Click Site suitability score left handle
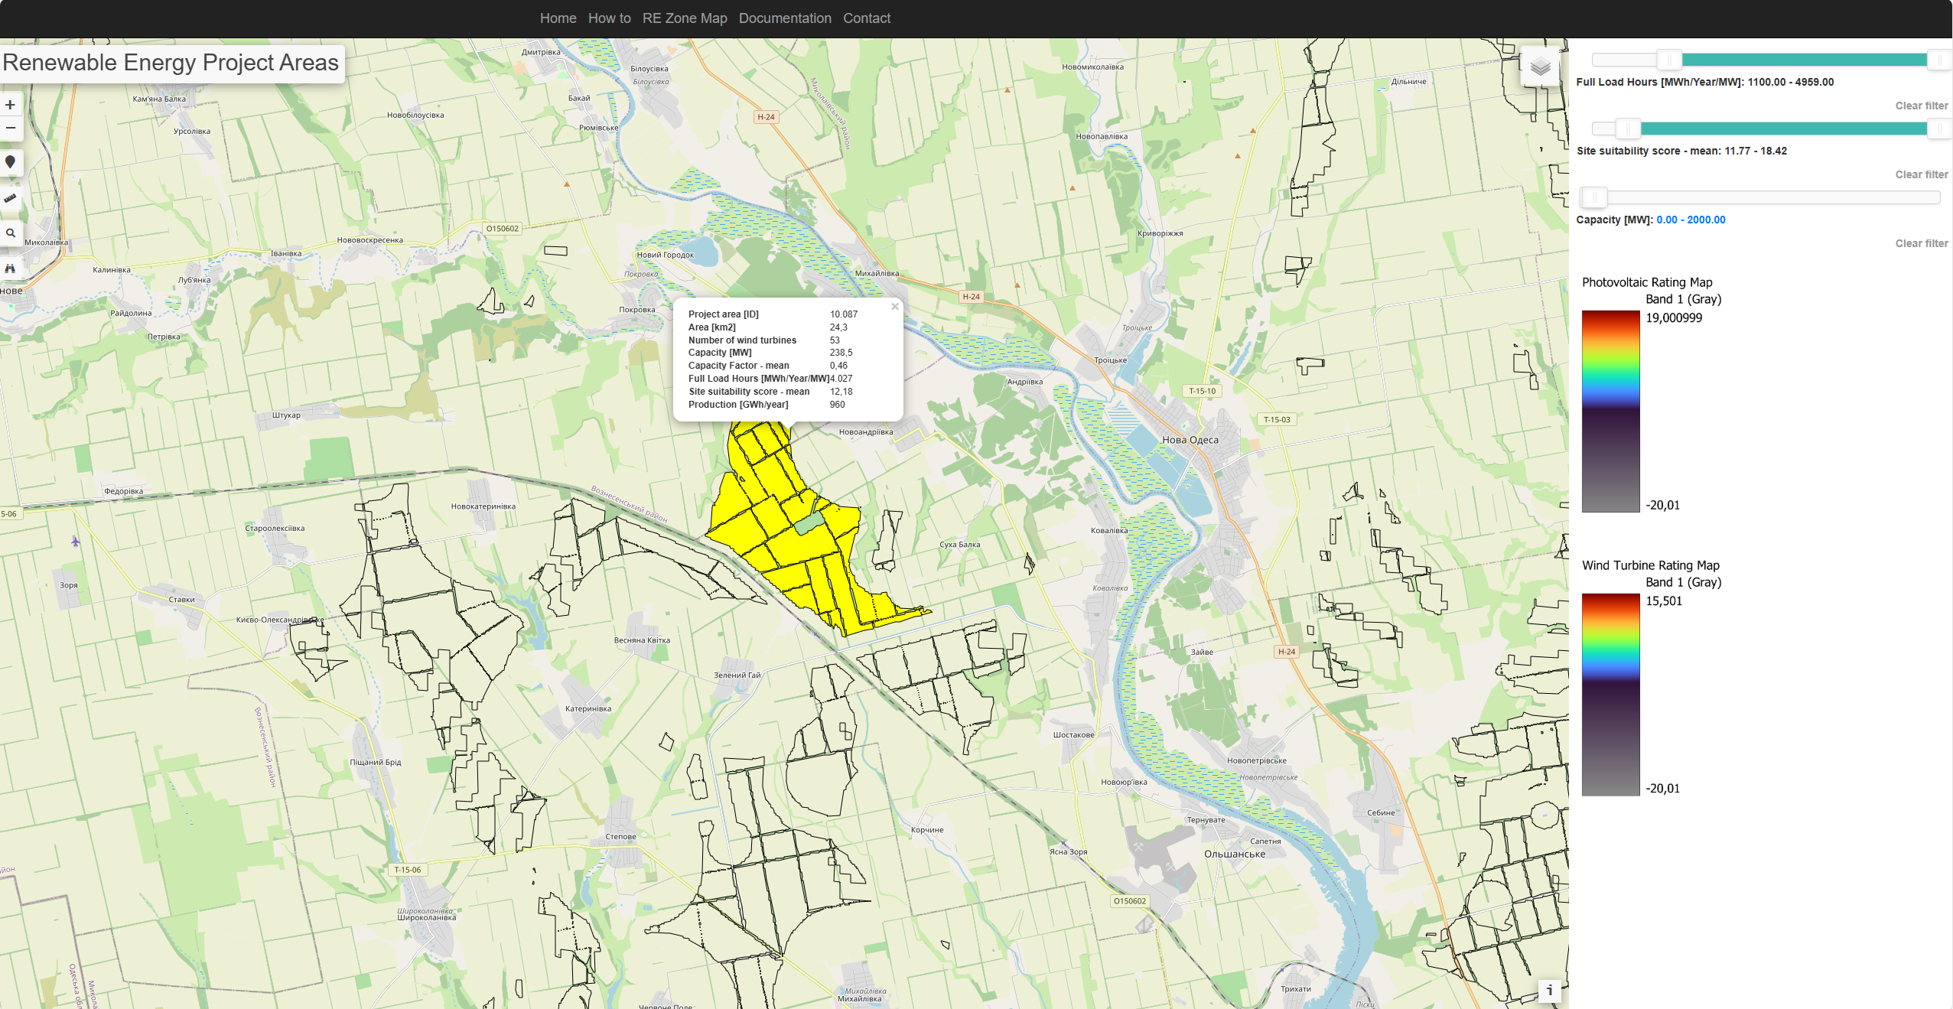Screen dimensions: 1953x1009 [1627, 129]
